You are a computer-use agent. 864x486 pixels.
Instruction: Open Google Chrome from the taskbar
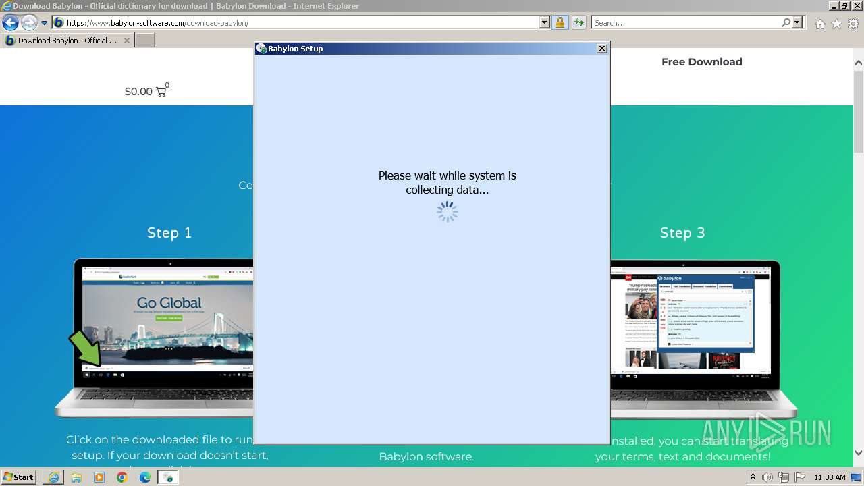(122, 477)
